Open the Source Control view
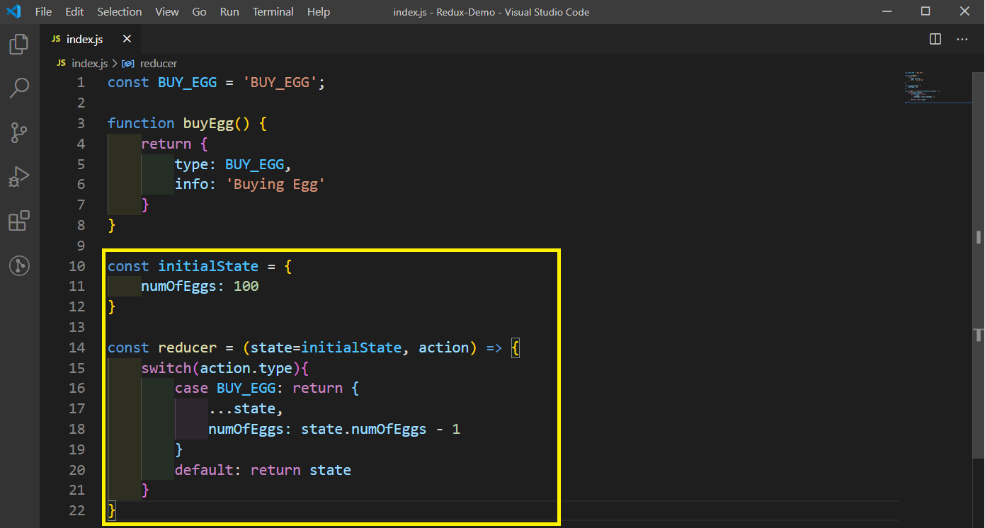 19,132
